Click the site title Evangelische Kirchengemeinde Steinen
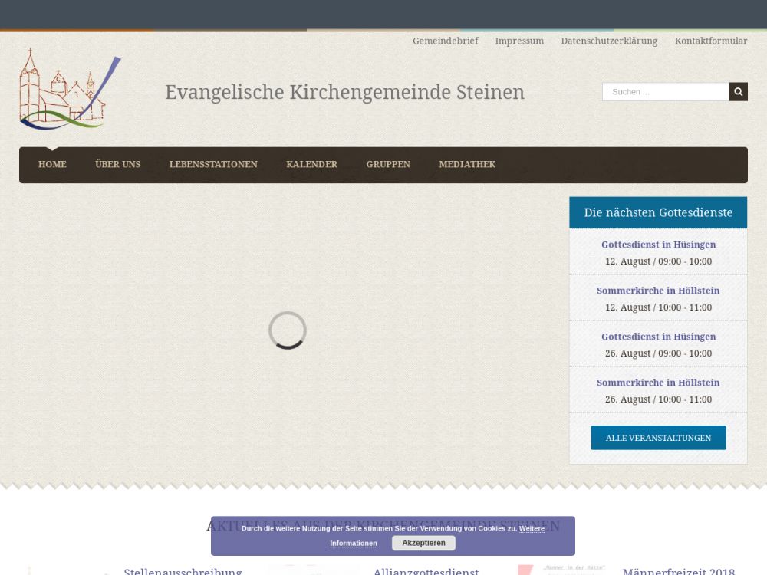Image resolution: width=767 pixels, height=575 pixels. point(344,93)
